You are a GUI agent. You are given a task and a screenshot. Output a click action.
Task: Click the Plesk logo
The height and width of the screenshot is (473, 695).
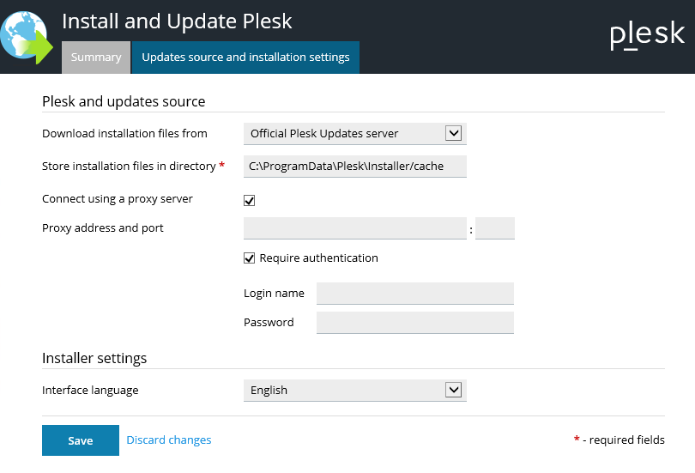tap(647, 34)
